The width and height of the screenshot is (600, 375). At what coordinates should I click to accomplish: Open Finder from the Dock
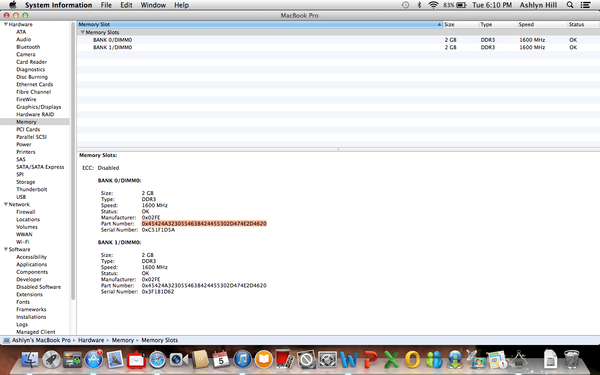click(30, 360)
